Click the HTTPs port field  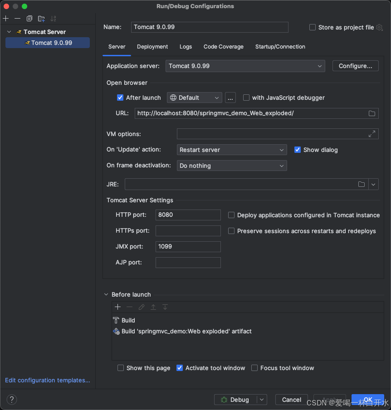(x=188, y=231)
